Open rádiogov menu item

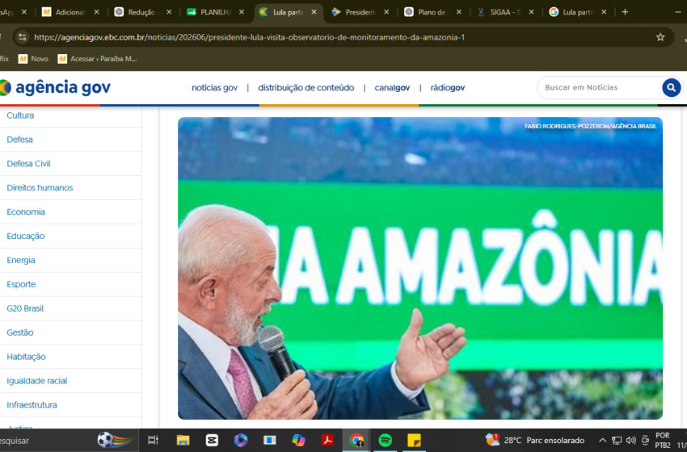click(x=447, y=87)
